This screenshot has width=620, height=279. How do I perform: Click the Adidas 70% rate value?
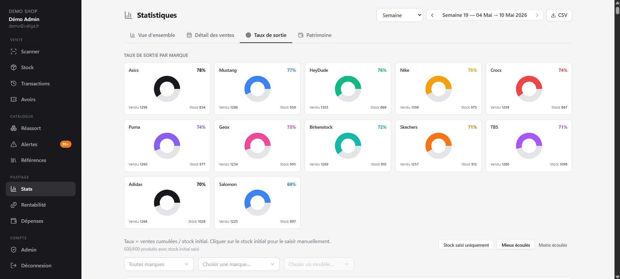point(201,184)
